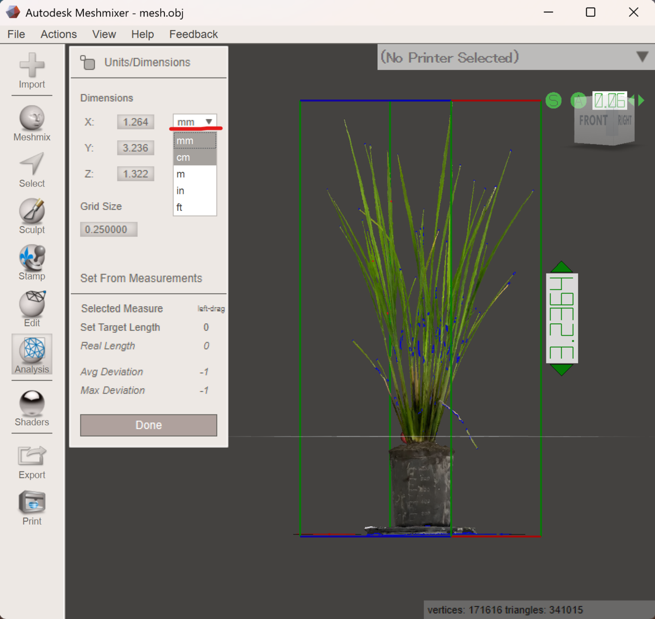Screen dimensions: 655x619
Task: Open the Meshmix tool
Action: pyautogui.click(x=32, y=123)
